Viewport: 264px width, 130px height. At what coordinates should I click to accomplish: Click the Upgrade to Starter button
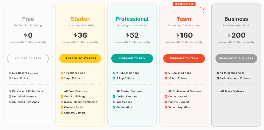coord(80,58)
